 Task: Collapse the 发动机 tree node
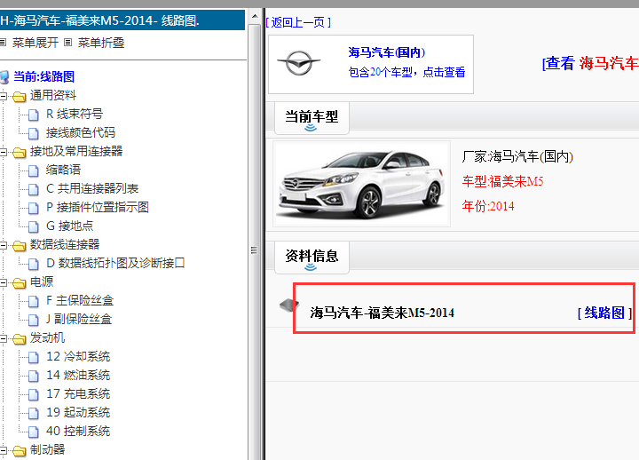tap(4, 339)
